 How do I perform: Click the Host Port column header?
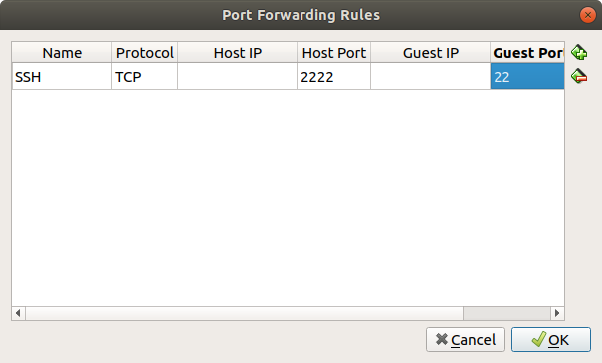pos(333,53)
